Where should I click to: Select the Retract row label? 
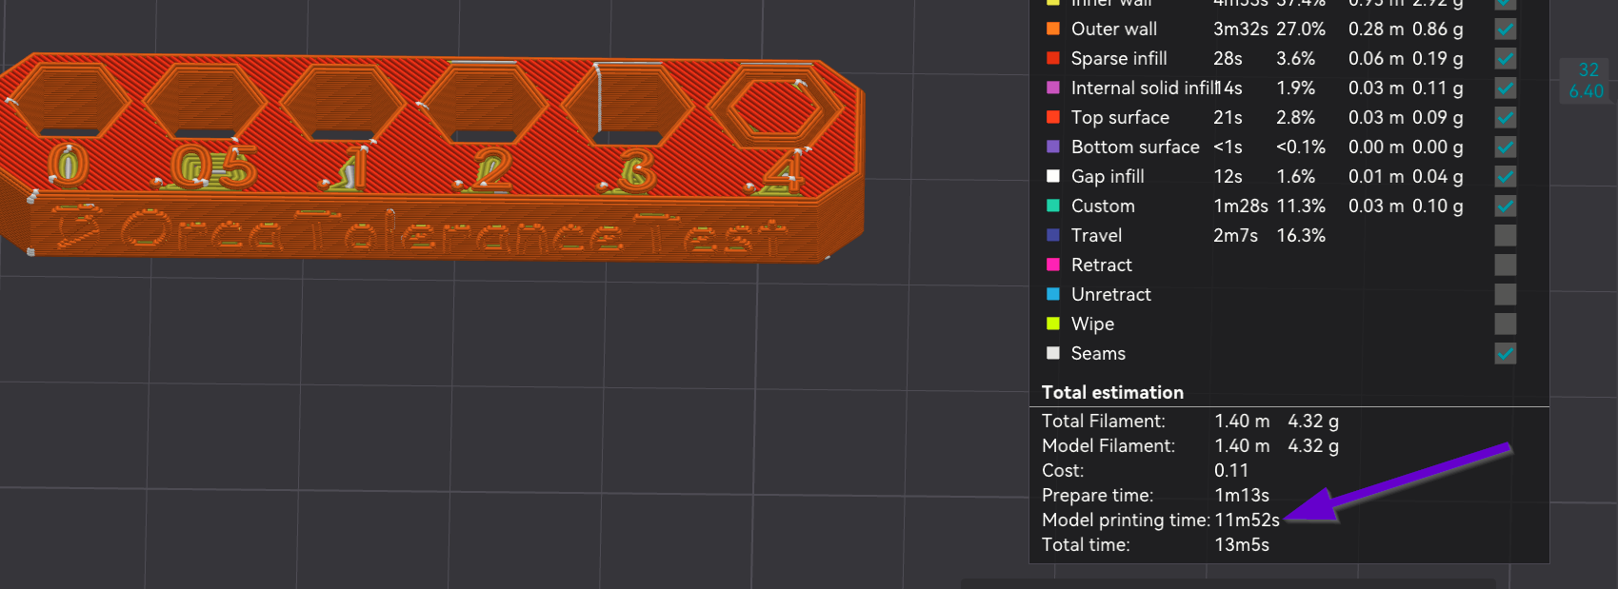[x=1102, y=265]
